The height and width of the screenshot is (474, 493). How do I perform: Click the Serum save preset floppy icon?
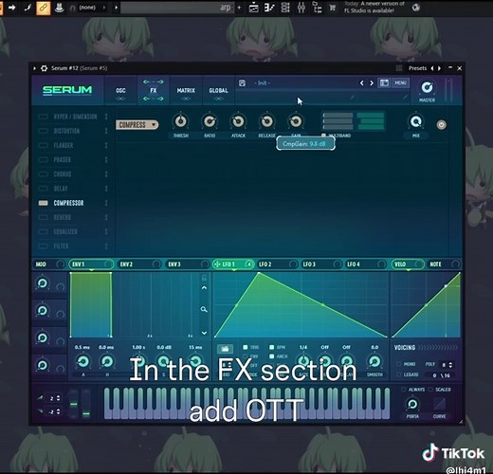point(242,83)
